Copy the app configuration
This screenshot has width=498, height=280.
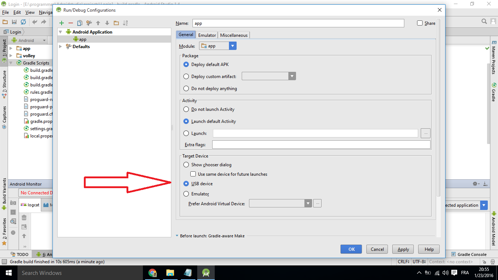[x=79, y=23]
